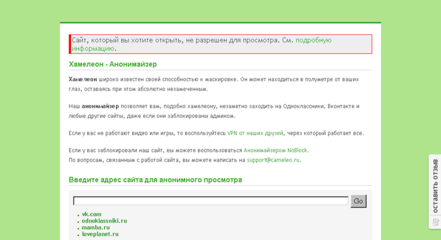This screenshot has height=240, width=441.
Task: Click the bold word 'анонимайзер' in the paragraph
Action: pos(100,106)
